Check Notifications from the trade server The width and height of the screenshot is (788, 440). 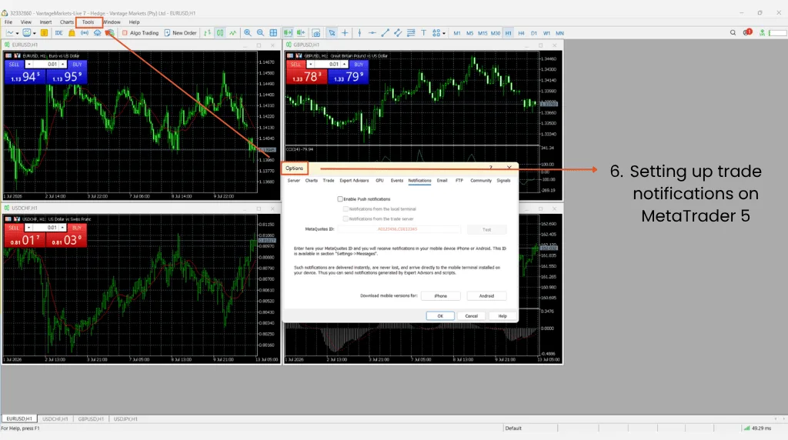point(346,219)
